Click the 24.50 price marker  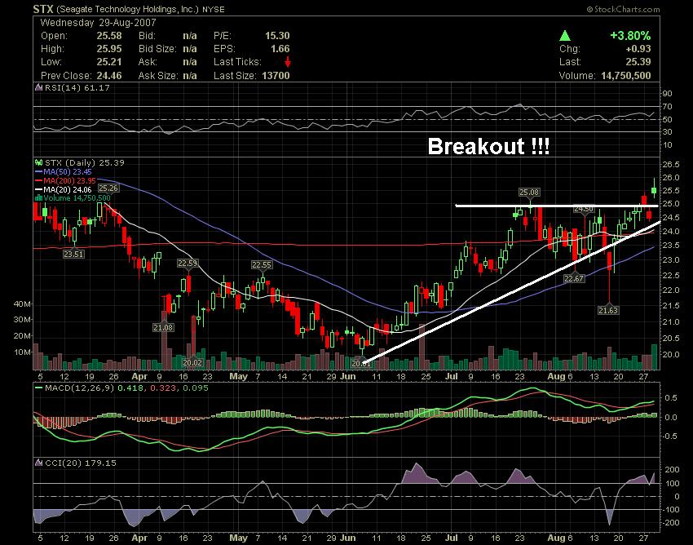(584, 209)
